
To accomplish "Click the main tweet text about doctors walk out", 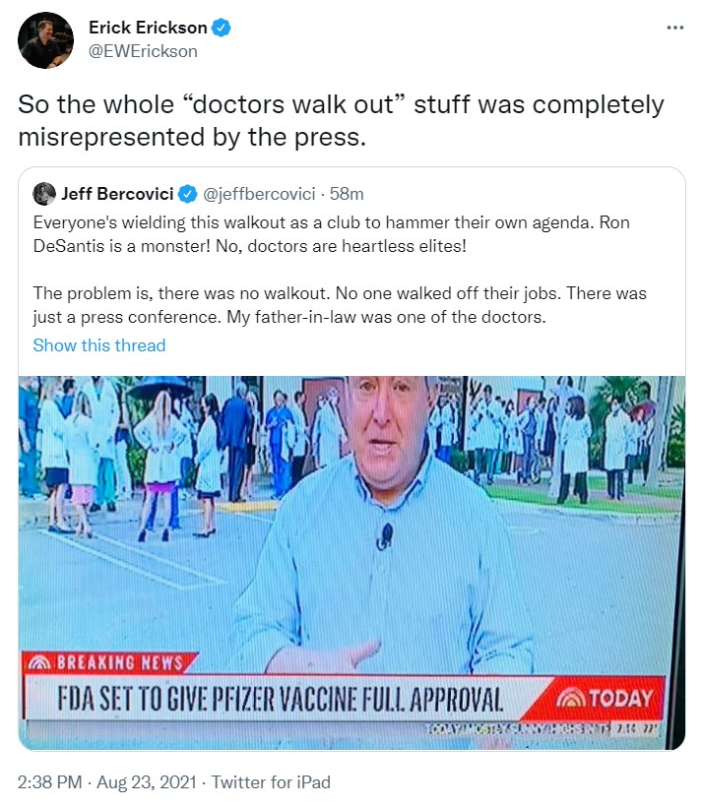I will 341,120.
